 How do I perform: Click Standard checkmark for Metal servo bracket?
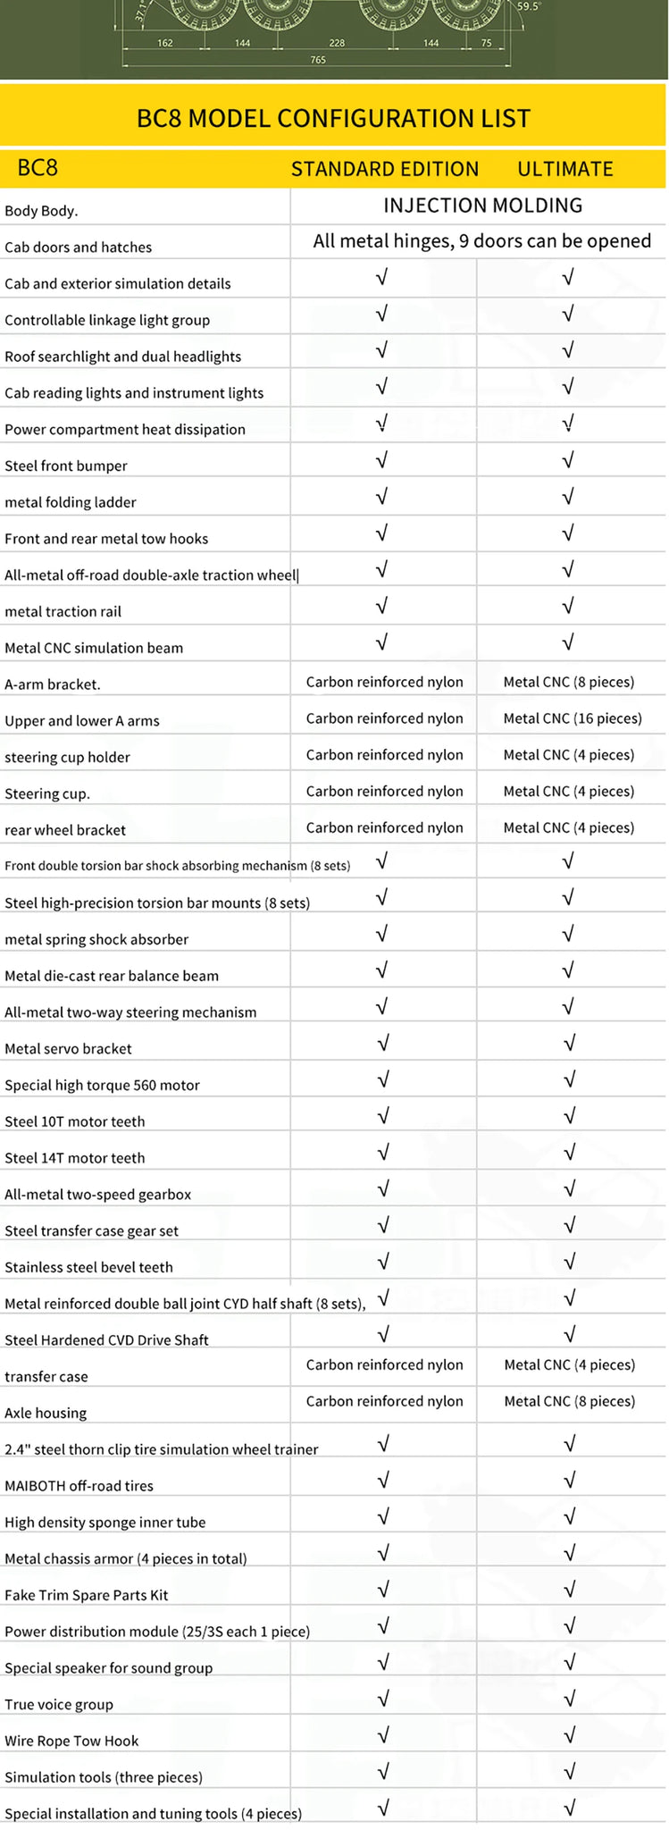pyautogui.click(x=382, y=1043)
